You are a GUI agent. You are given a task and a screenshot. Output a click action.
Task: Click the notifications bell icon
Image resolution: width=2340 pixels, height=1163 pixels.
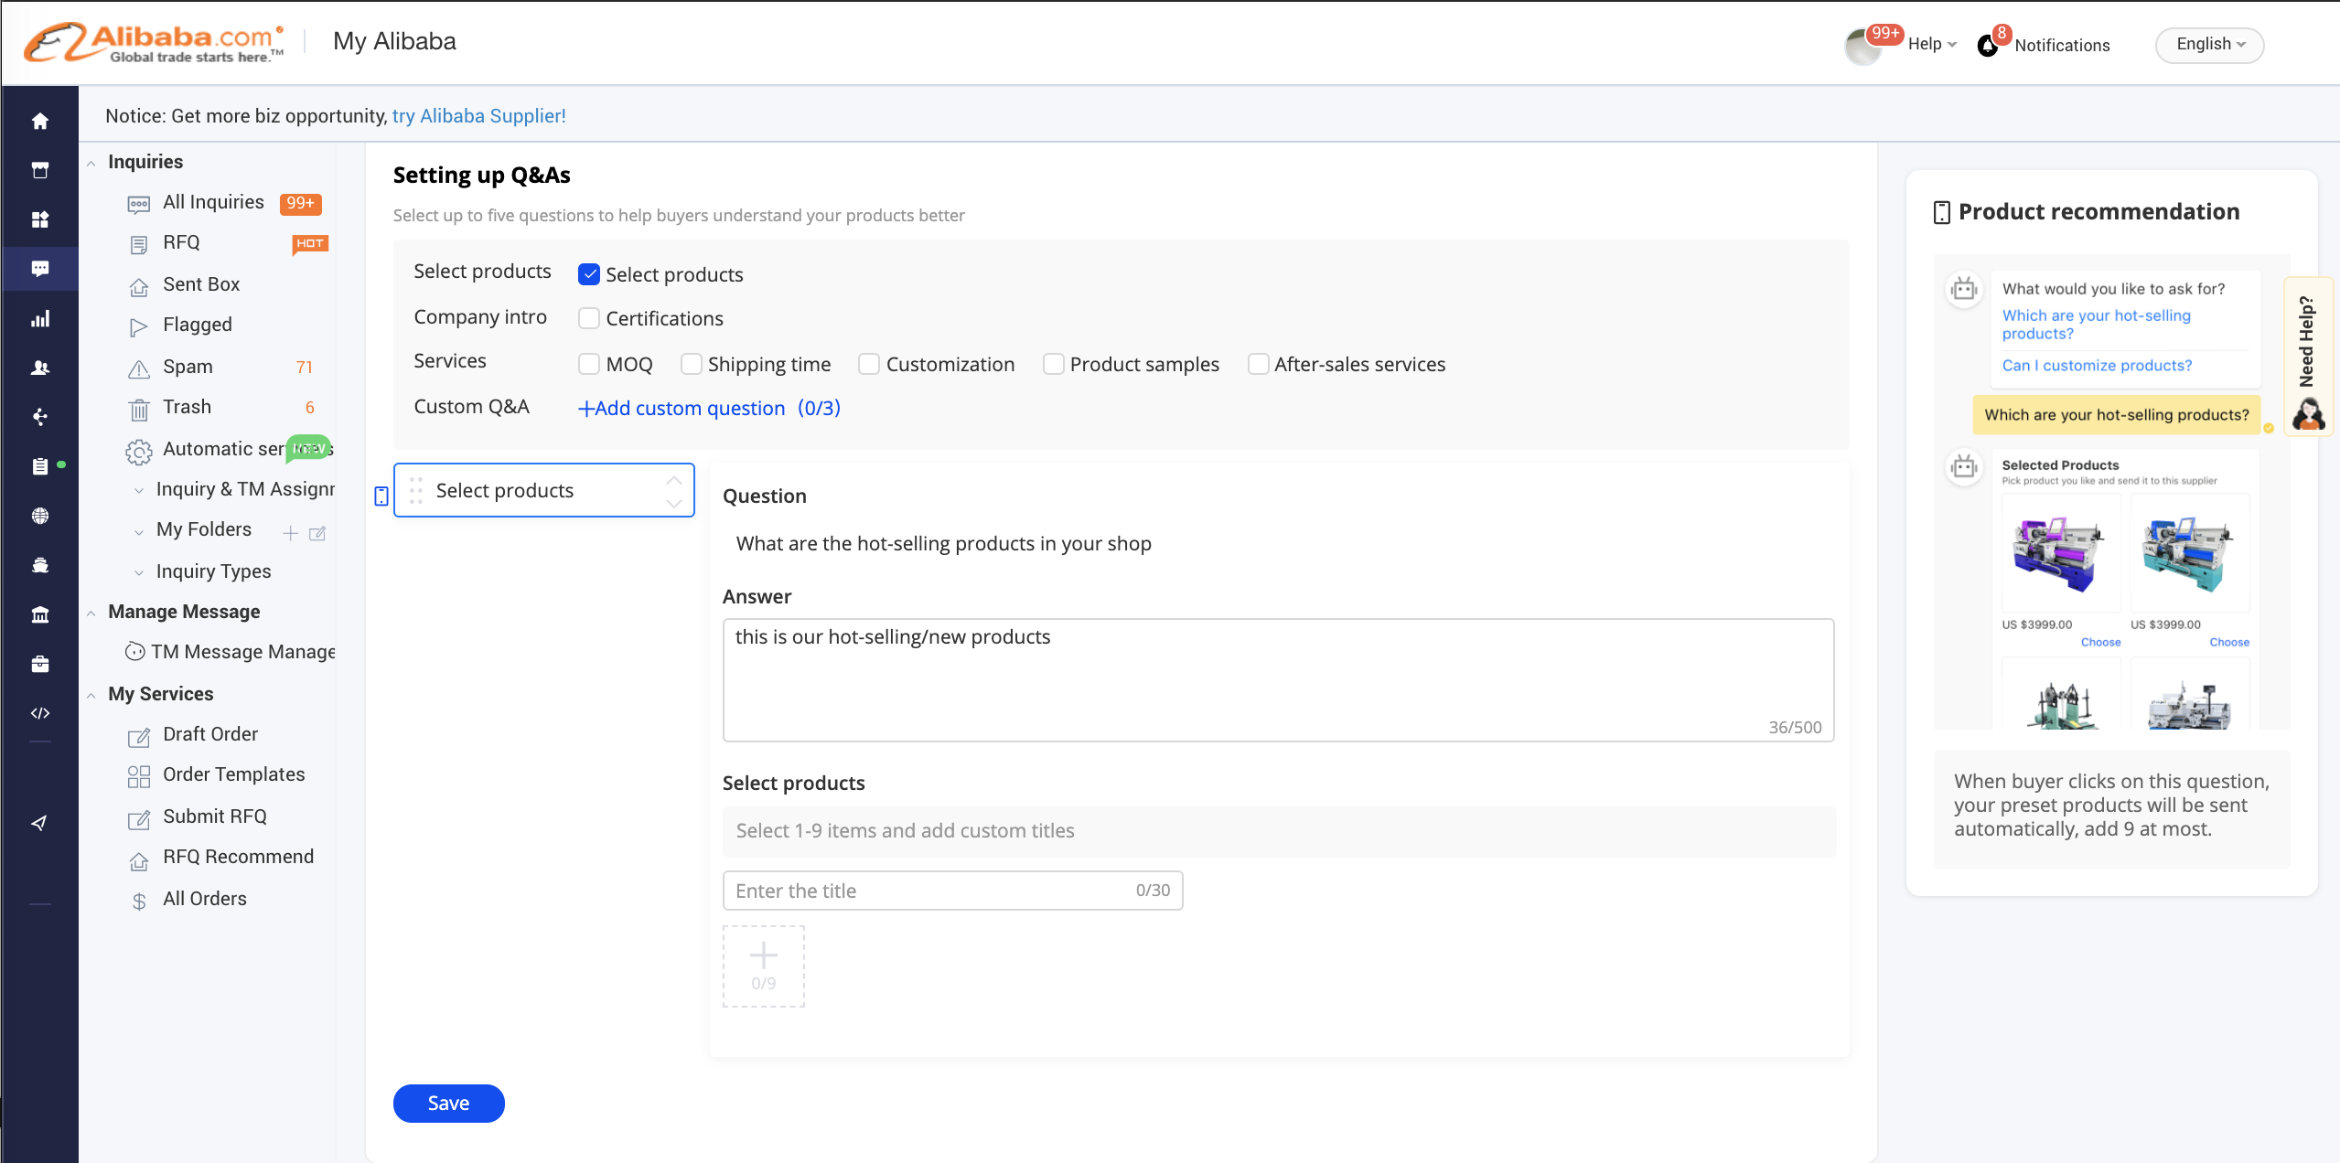coord(1987,46)
